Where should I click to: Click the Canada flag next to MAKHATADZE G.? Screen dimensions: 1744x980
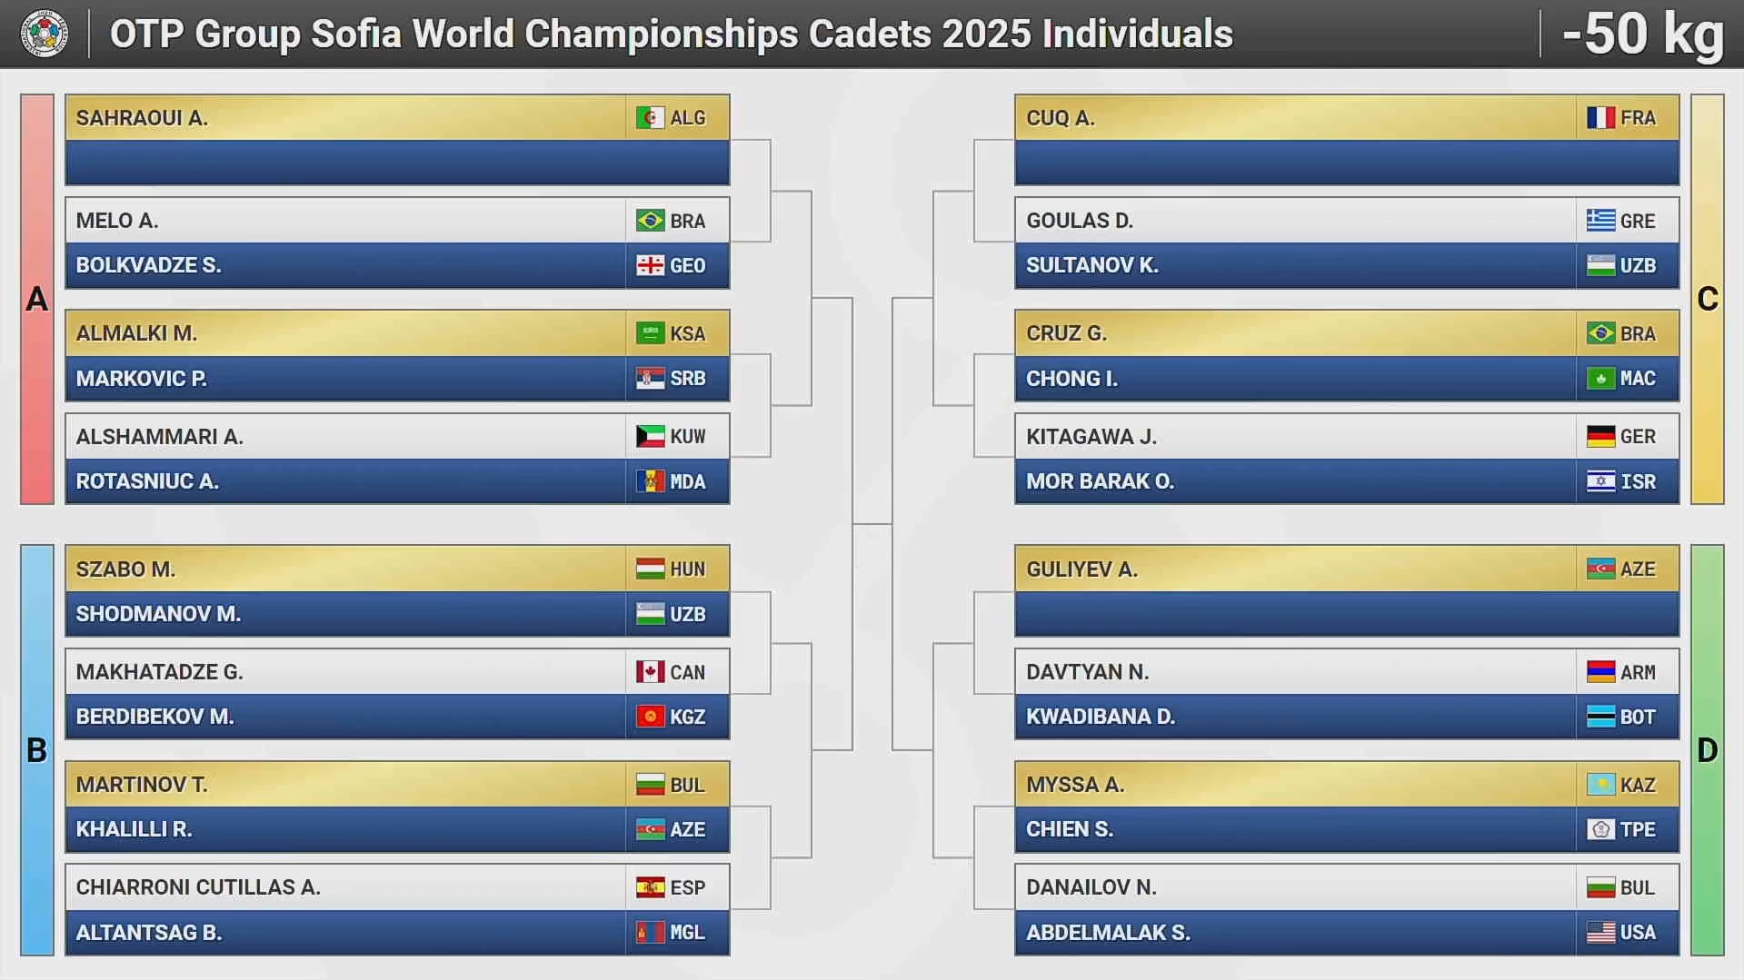tap(650, 672)
